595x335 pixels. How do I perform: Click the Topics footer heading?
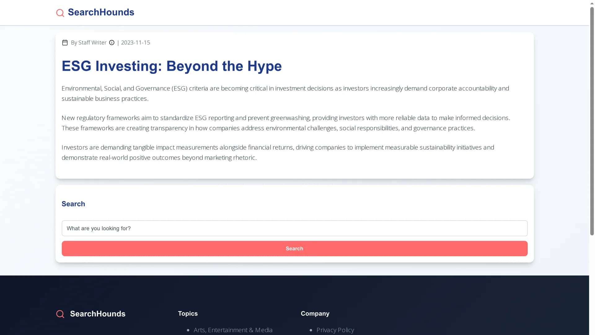188,314
